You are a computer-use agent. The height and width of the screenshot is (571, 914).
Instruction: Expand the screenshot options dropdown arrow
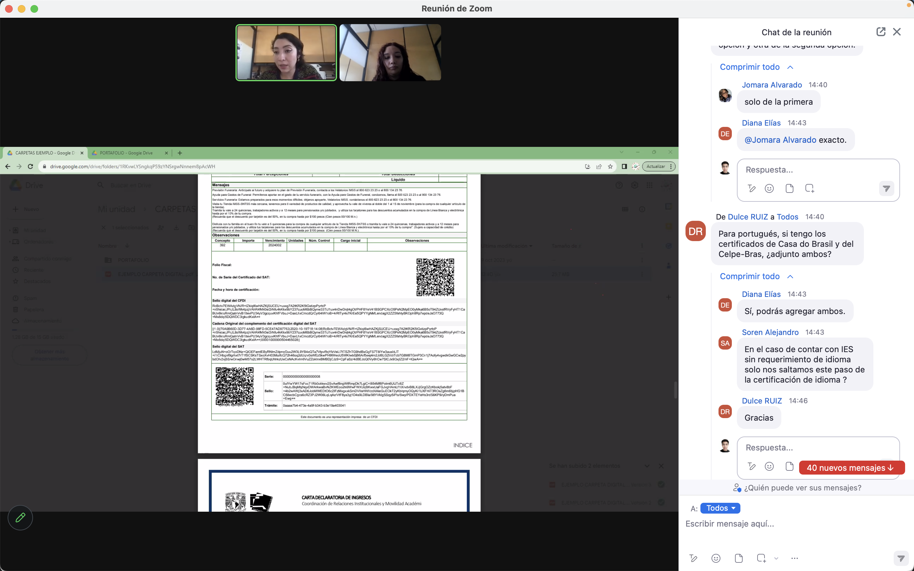(776, 558)
